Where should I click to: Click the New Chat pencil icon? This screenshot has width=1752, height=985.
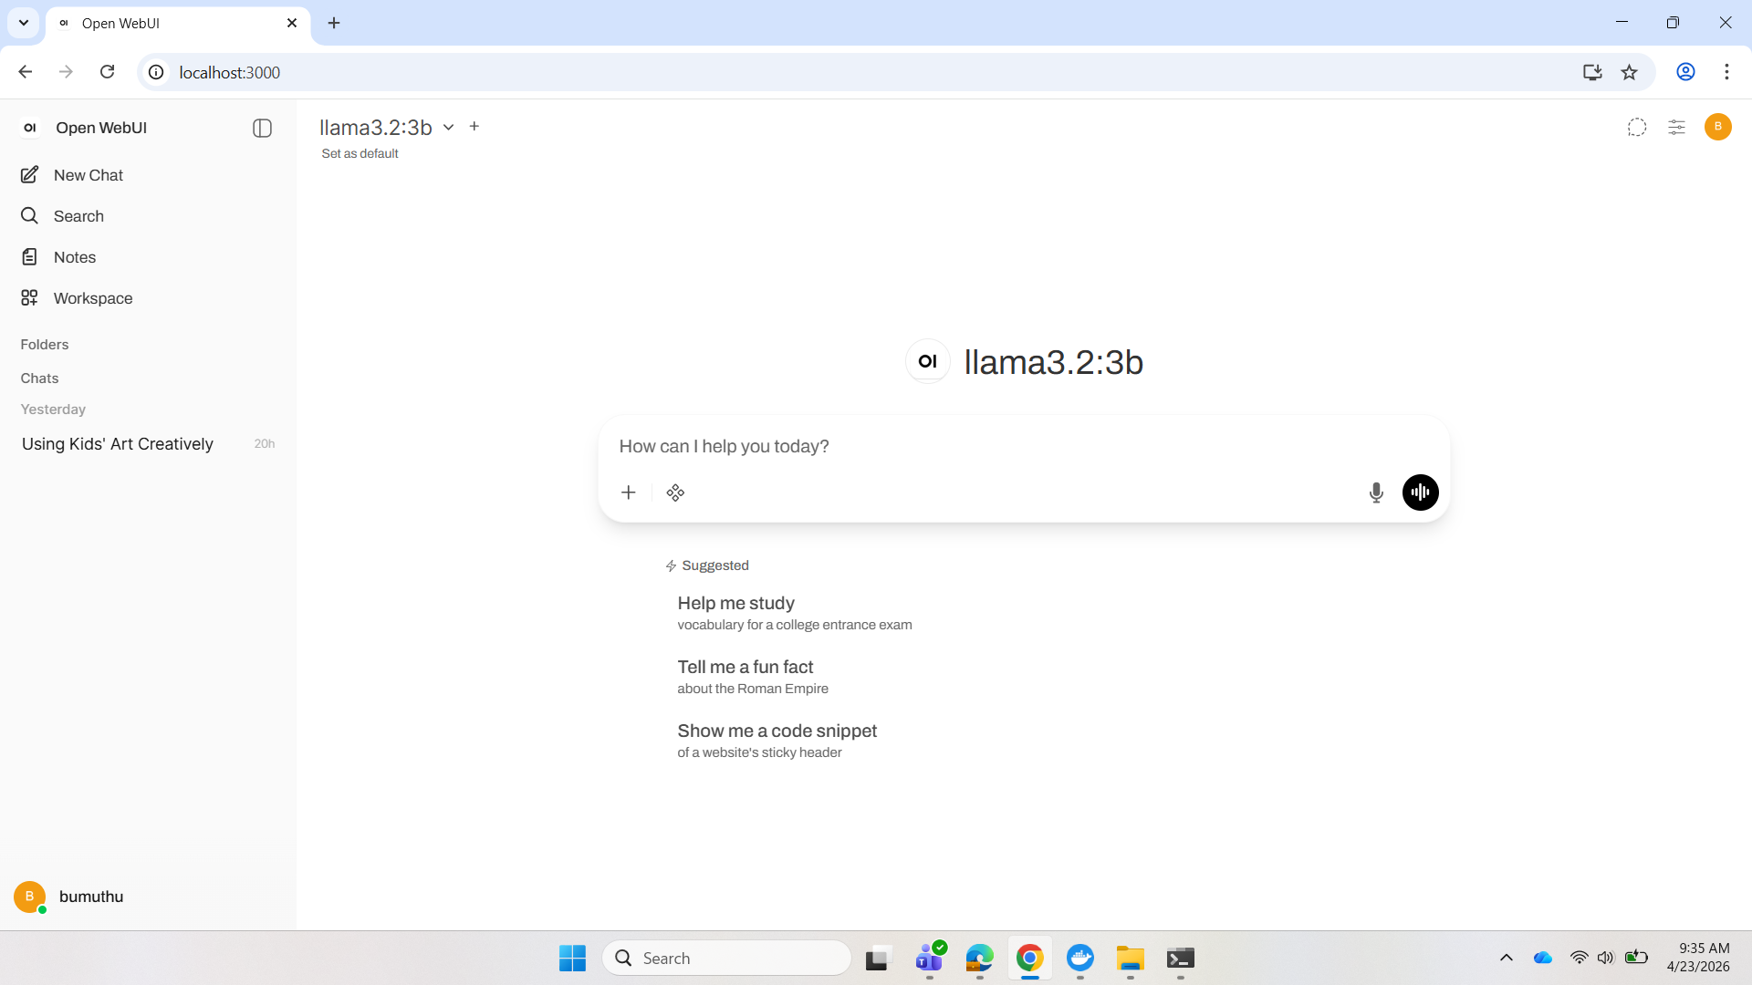(29, 174)
